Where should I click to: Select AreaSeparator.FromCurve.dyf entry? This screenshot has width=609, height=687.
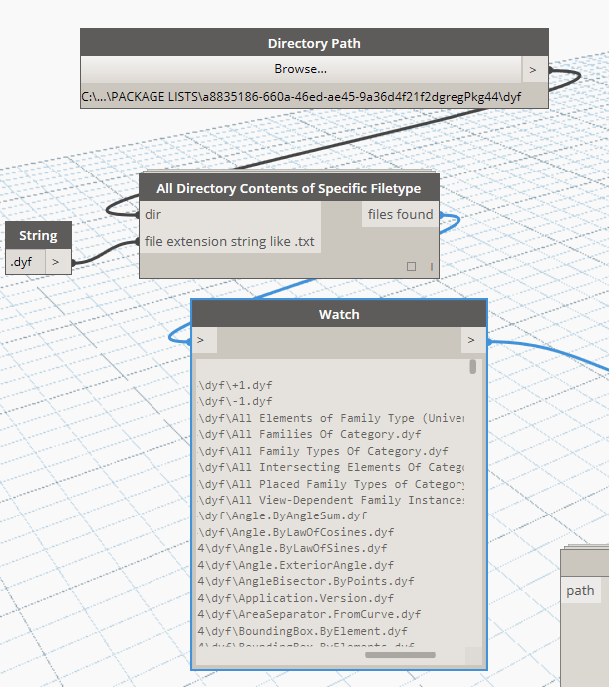[309, 614]
